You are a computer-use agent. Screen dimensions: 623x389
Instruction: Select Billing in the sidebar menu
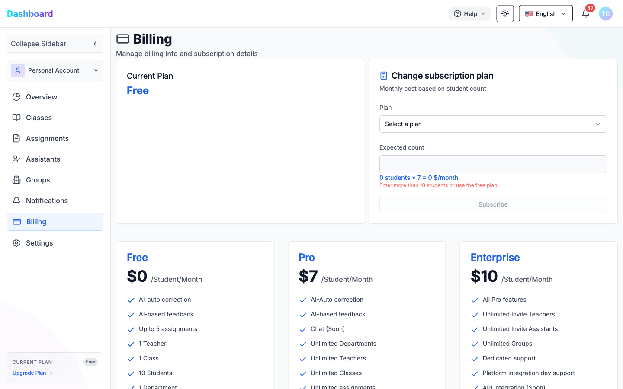point(55,222)
